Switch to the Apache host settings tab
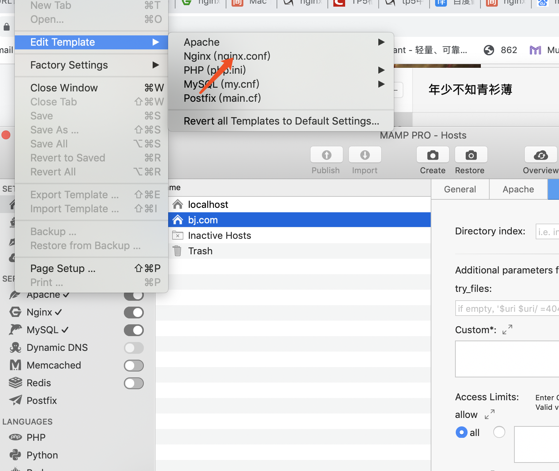The width and height of the screenshot is (559, 471). 518,189
